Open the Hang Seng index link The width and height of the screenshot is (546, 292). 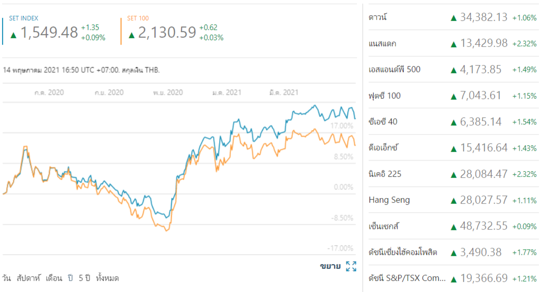(x=389, y=200)
